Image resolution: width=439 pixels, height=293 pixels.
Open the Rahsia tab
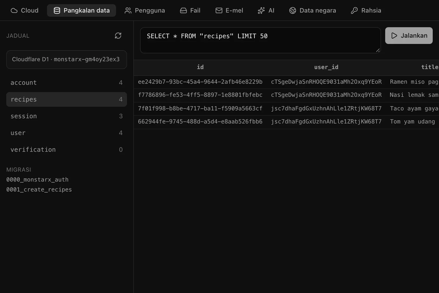coord(366,10)
